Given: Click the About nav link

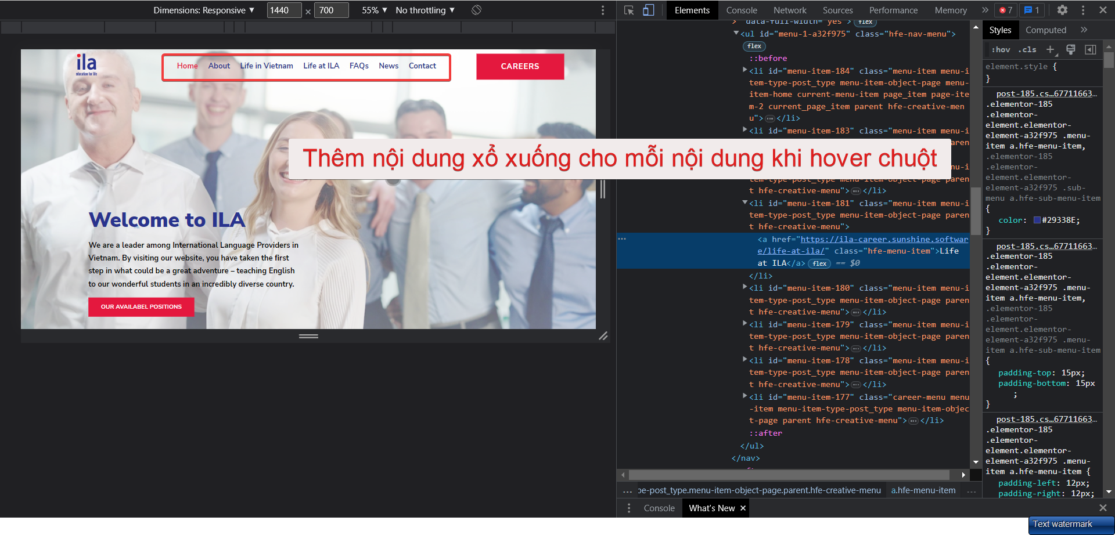Looking at the screenshot, I should 219,66.
